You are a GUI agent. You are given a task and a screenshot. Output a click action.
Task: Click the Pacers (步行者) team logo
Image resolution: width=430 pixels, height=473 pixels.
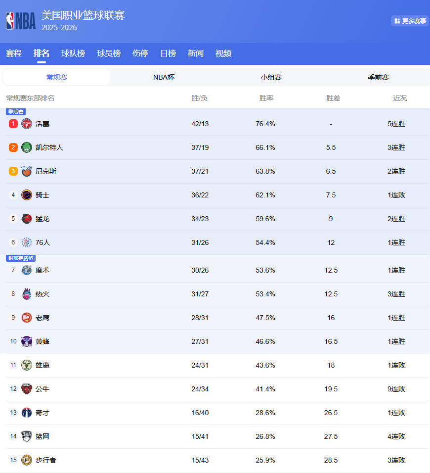click(26, 460)
